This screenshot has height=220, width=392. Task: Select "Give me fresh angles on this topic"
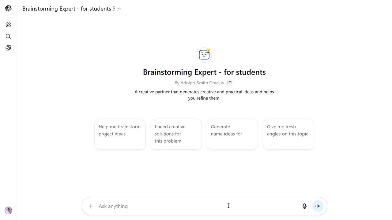click(x=288, y=134)
